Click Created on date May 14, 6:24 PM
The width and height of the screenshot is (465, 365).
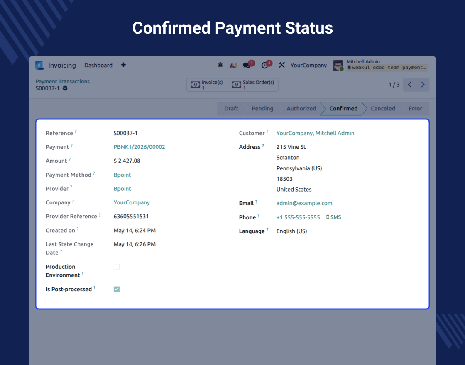point(135,231)
